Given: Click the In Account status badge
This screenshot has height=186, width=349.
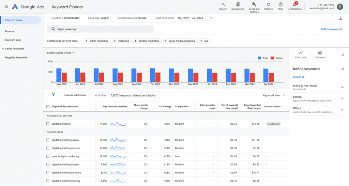Looking at the screenshot, I should click(273, 124).
